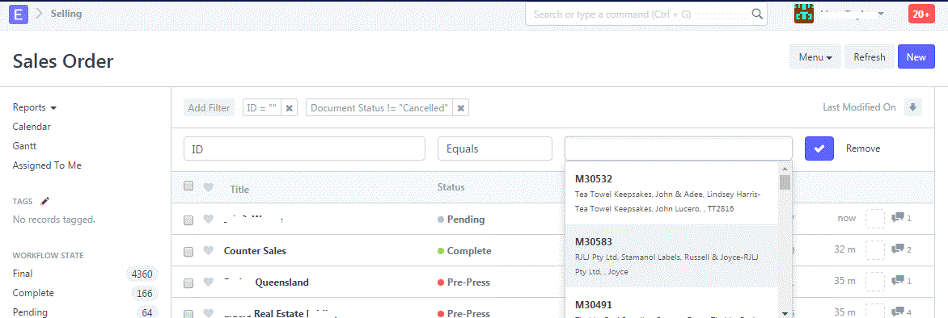This screenshot has height=318, width=948.
Task: Open the Equals condition selector
Action: 494,149
